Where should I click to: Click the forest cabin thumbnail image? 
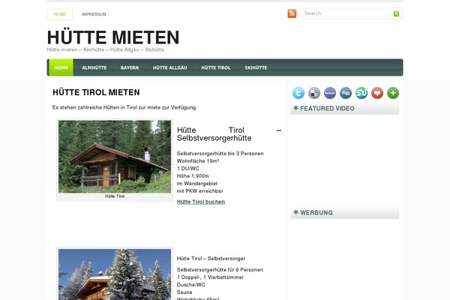pyautogui.click(x=115, y=157)
